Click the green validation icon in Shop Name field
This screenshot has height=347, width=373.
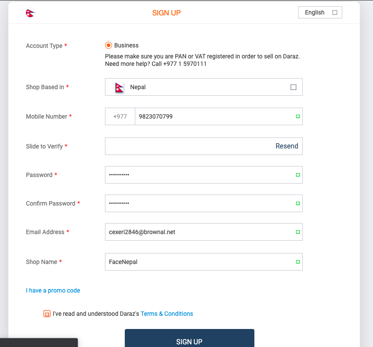[297, 262]
